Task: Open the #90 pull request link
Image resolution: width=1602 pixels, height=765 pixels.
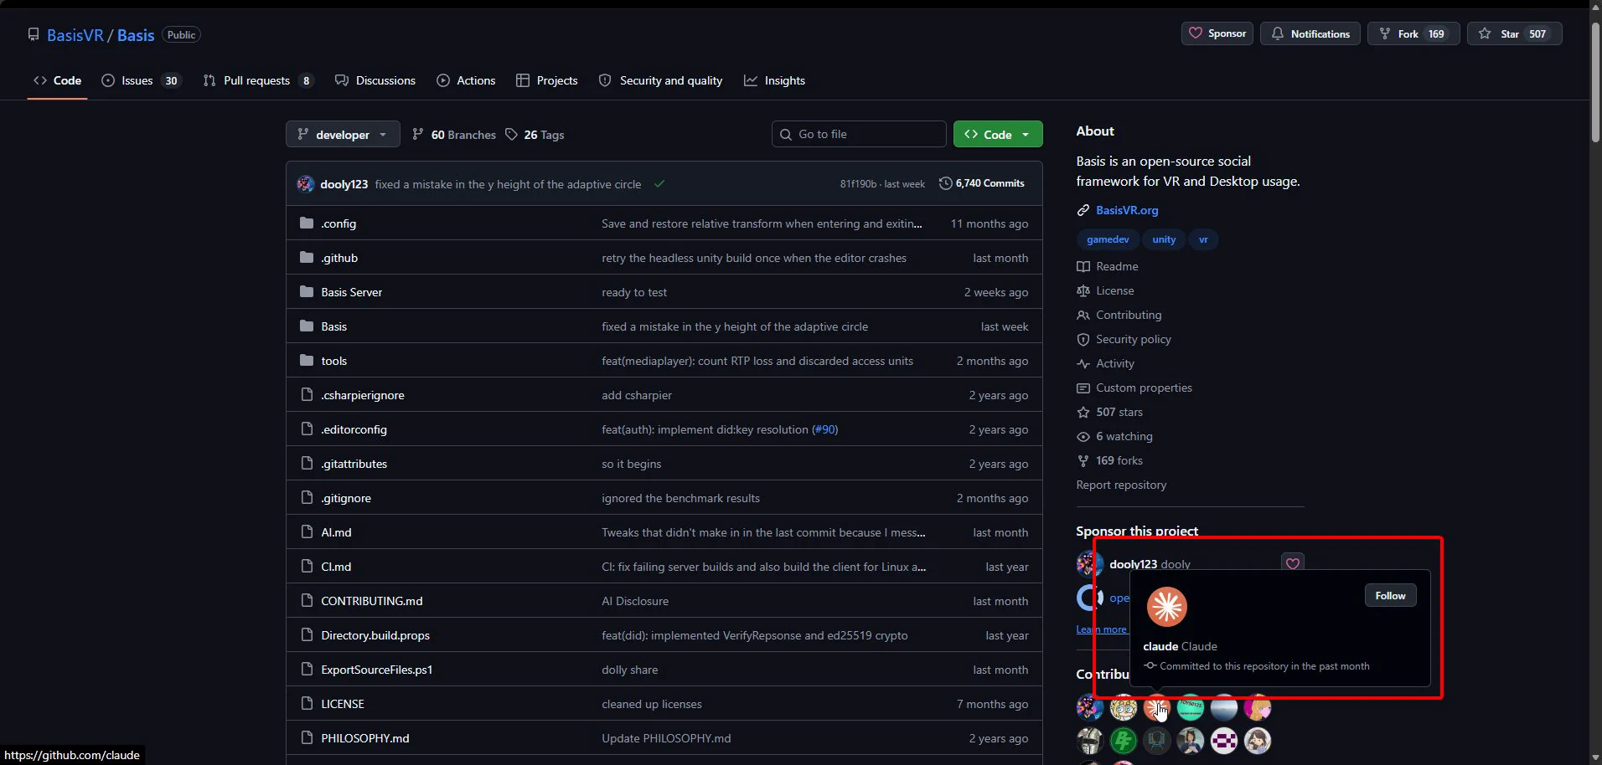Action: point(824,429)
